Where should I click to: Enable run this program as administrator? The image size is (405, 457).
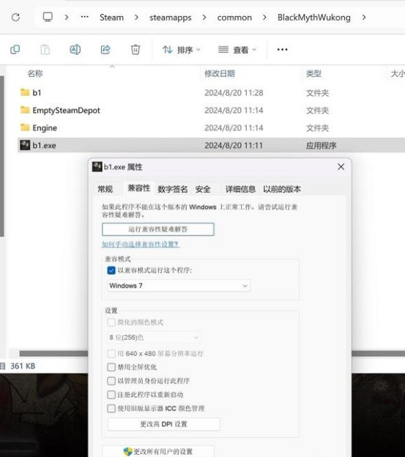[x=111, y=381]
